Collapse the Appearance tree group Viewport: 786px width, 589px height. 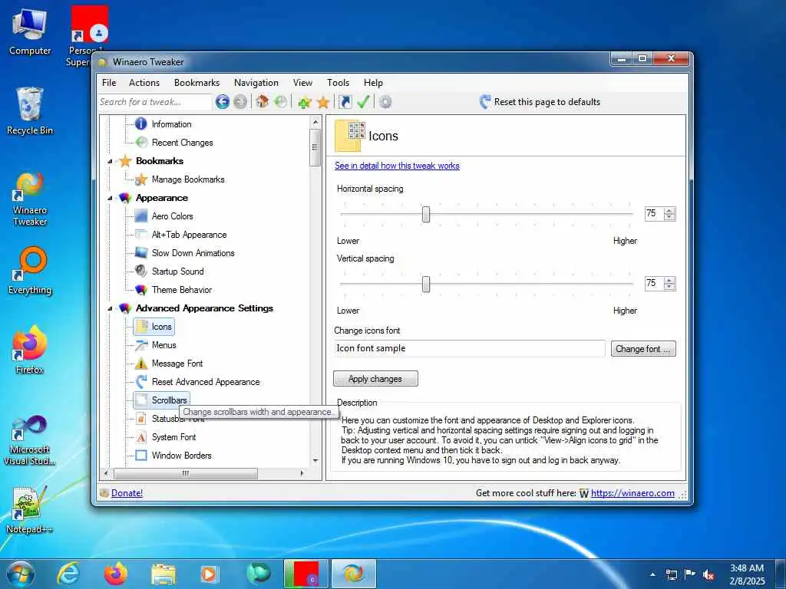pos(110,199)
